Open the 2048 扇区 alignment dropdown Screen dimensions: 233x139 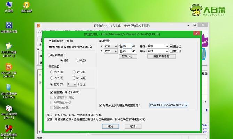pyautogui.click(x=169, y=105)
